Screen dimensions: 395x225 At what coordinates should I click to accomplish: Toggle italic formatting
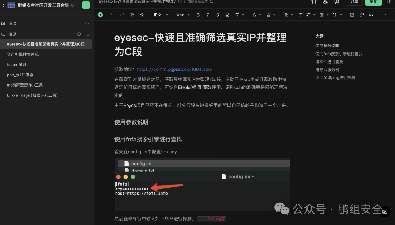click(208, 15)
